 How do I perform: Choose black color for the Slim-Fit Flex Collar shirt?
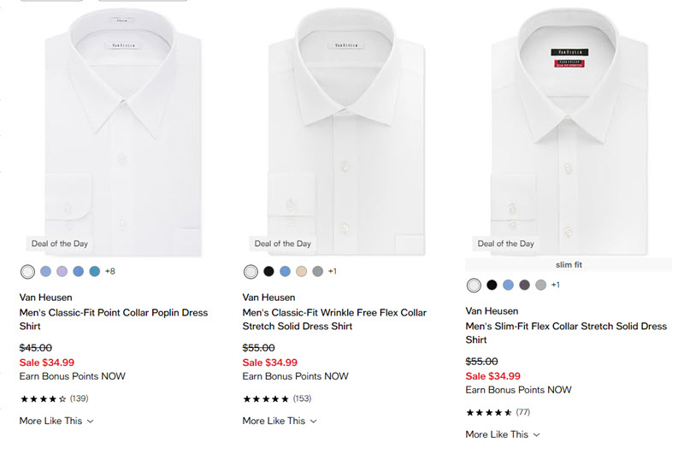point(492,285)
